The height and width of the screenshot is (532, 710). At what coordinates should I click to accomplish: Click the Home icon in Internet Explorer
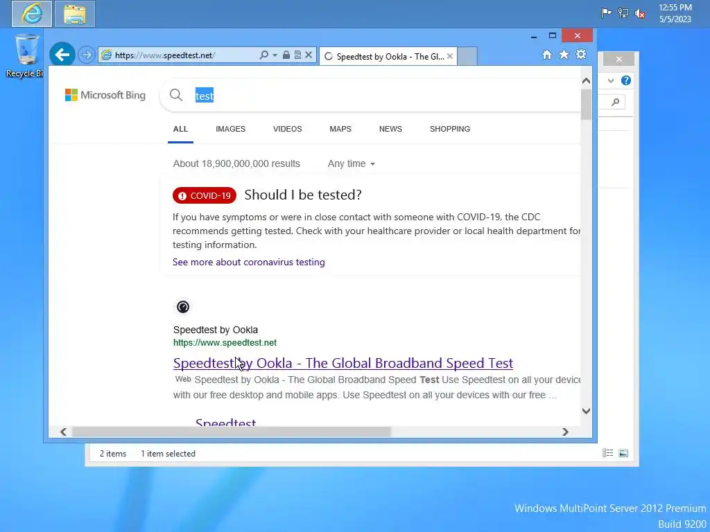547,55
